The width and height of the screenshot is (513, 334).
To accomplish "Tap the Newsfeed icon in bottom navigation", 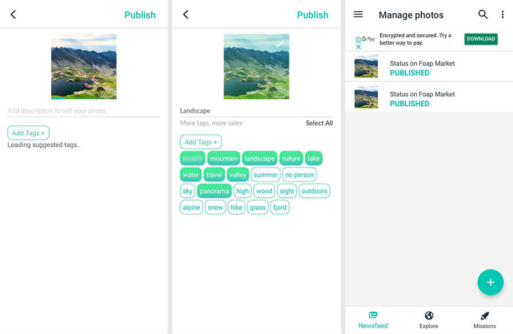I will (372, 320).
